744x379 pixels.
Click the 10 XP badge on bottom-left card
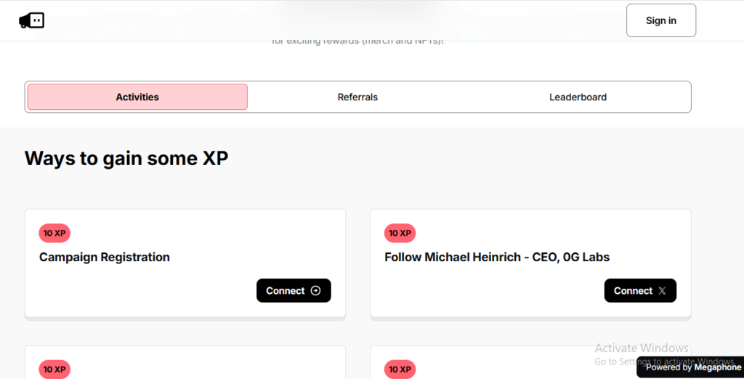pyautogui.click(x=54, y=370)
